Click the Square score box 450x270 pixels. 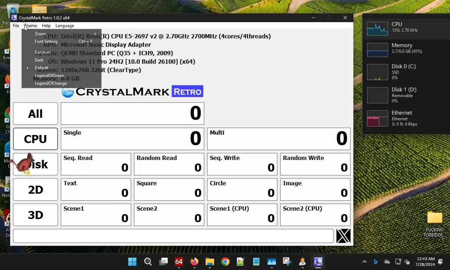point(169,189)
